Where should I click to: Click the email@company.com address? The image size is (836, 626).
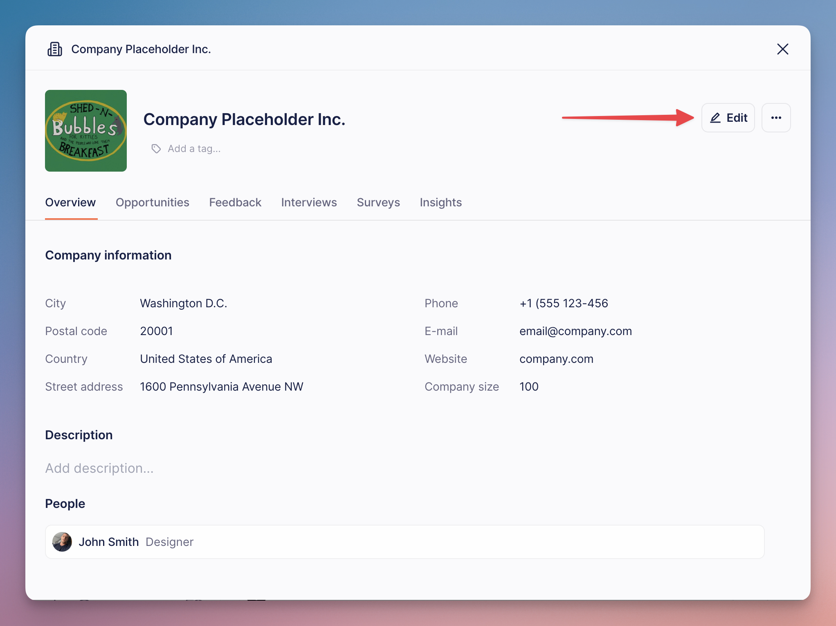(x=575, y=331)
